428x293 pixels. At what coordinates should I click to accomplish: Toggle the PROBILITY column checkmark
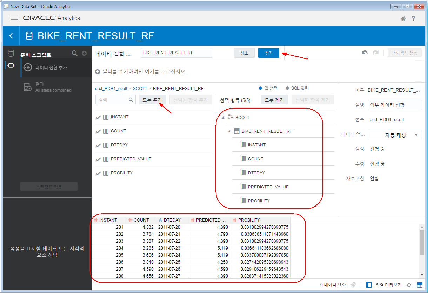click(x=98, y=173)
